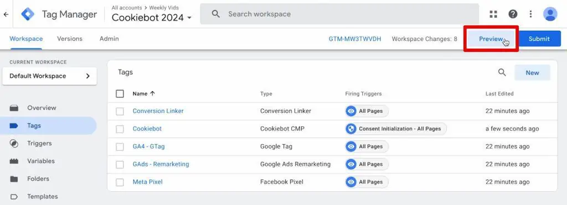Switch to the Workspace tab
Image resolution: width=567 pixels, height=205 pixels.
[26, 39]
